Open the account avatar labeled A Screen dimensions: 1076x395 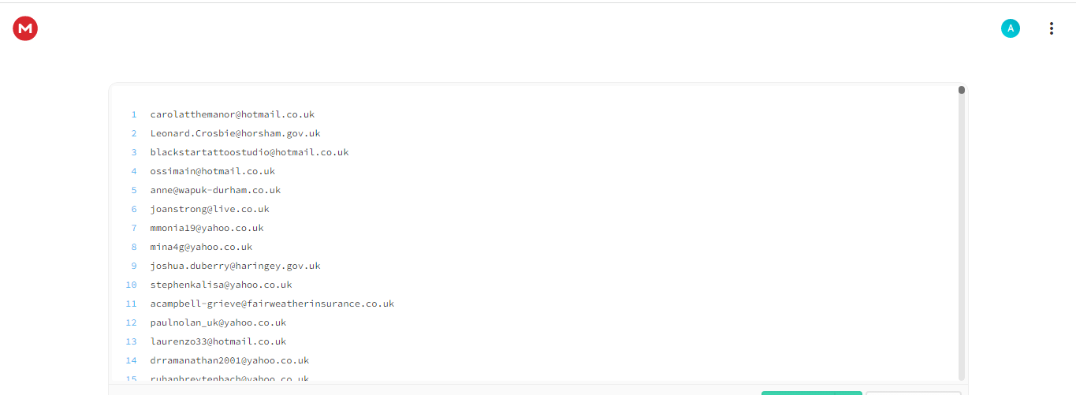[1010, 28]
